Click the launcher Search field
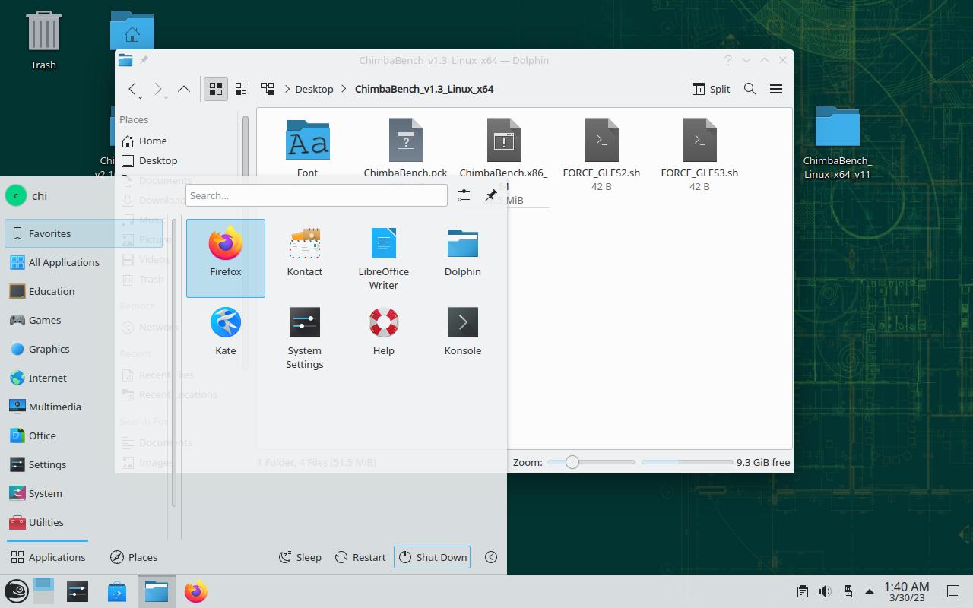The image size is (973, 608). coord(316,195)
